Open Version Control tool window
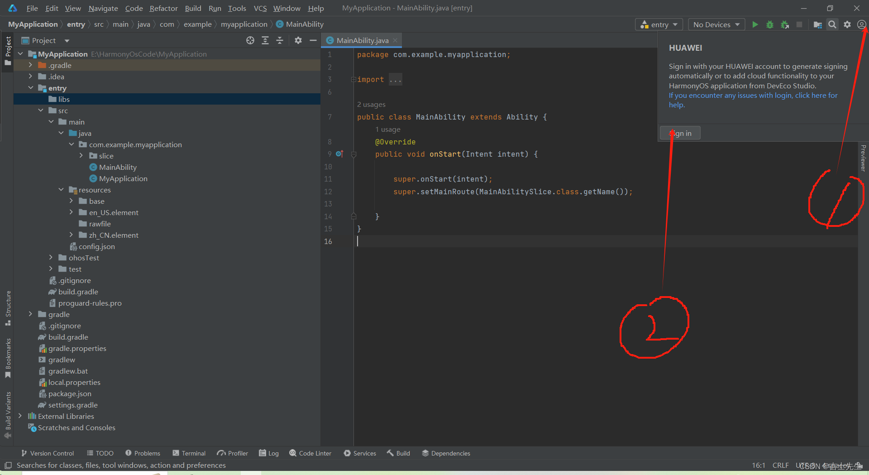This screenshot has width=869, height=475. (48, 453)
